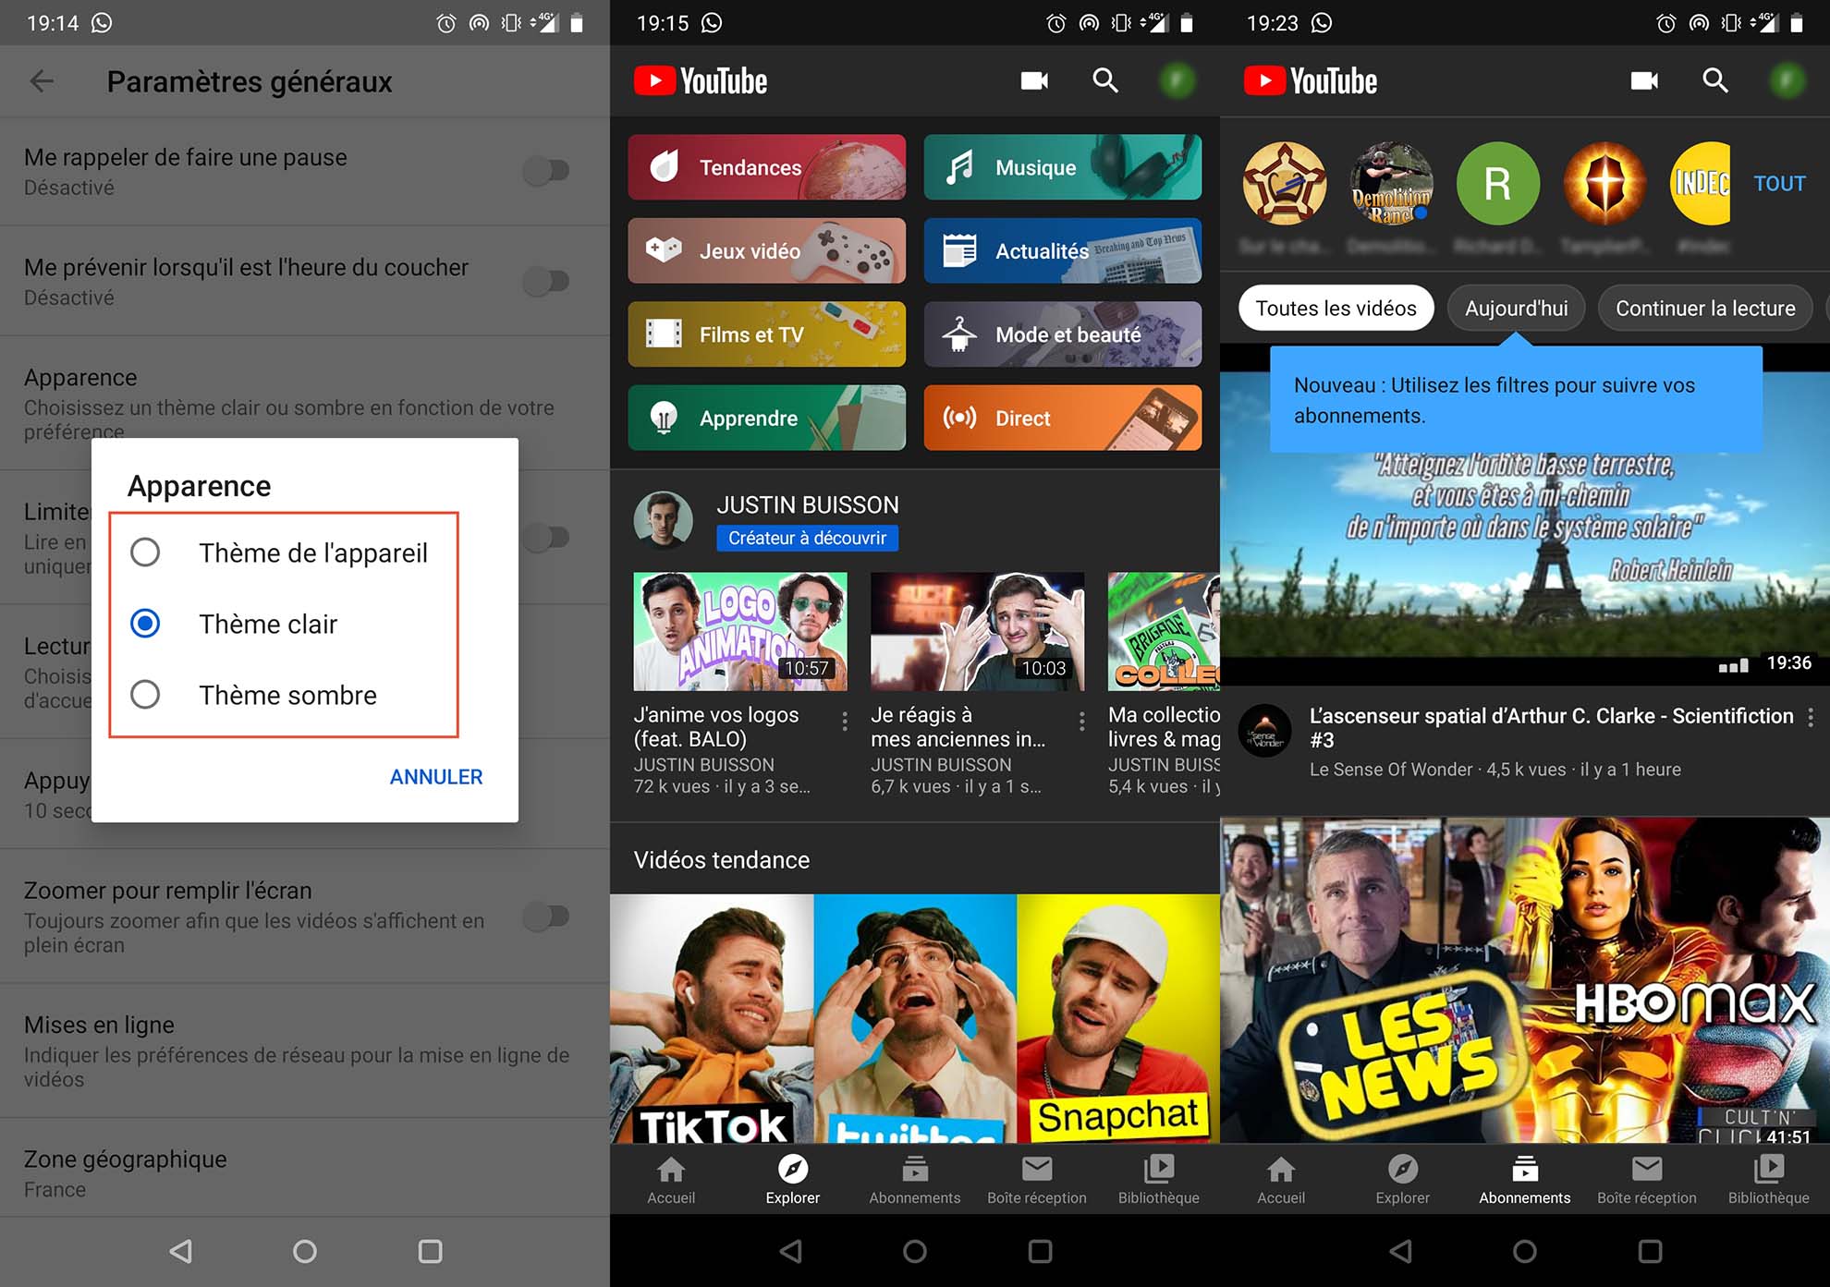
Task: Open options menu for Je réagis à mes anciennes
Action: click(1082, 722)
